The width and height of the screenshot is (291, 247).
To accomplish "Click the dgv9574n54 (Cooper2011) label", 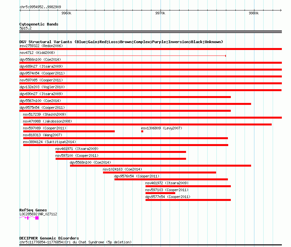I will click(x=42, y=73).
